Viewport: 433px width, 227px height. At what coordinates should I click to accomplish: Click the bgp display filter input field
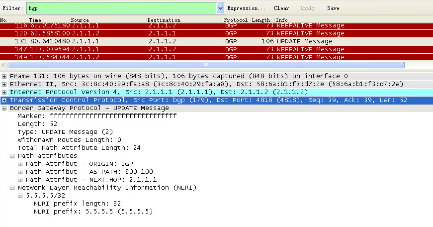pos(122,8)
